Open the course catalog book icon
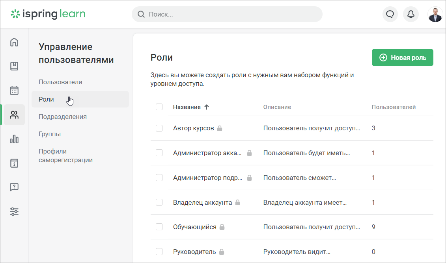Screen dimensions: 446x263 coord(14,66)
